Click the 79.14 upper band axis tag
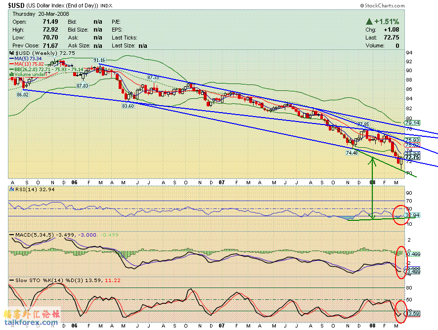Image resolution: width=438 pixels, height=330 pixels. click(x=412, y=123)
